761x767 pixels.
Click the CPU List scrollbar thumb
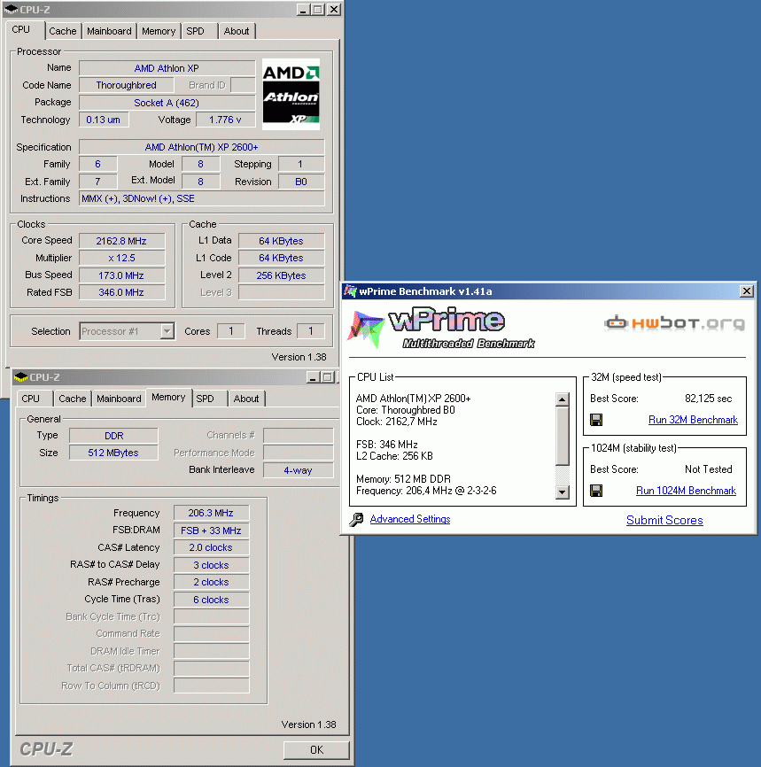click(563, 437)
